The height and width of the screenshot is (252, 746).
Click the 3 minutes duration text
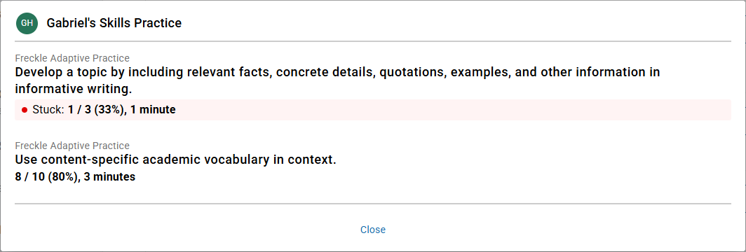point(109,177)
